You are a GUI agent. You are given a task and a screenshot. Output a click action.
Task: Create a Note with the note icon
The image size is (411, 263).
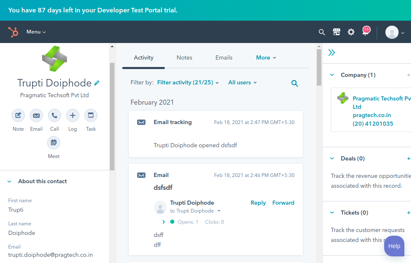tap(18, 115)
